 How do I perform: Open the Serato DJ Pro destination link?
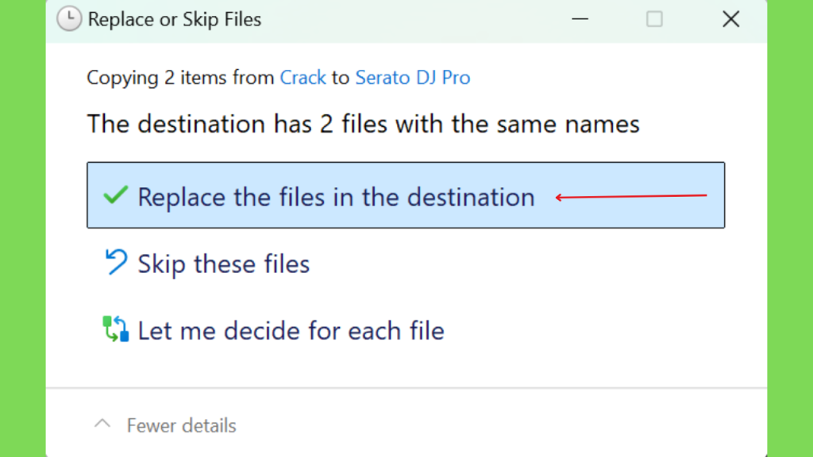coord(413,77)
